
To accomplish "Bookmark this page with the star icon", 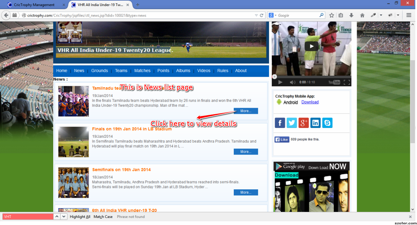I will click(x=331, y=15).
